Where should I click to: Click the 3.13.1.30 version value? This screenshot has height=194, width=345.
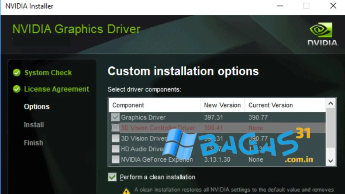click(x=217, y=159)
